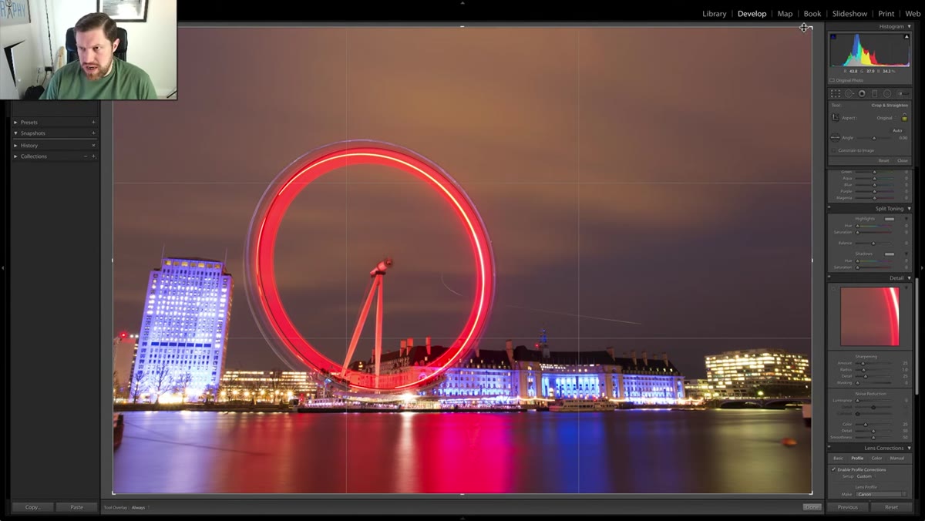The image size is (925, 521).
Task: Disable Enable Profile Corrections checkbox
Action: tap(833, 469)
